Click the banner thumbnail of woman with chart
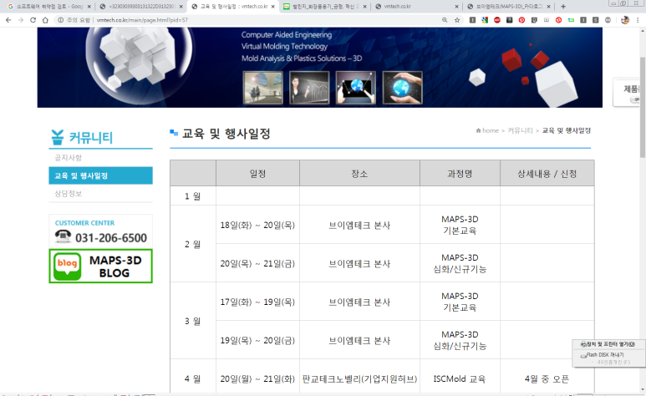This screenshot has height=396, width=646. (x=309, y=88)
